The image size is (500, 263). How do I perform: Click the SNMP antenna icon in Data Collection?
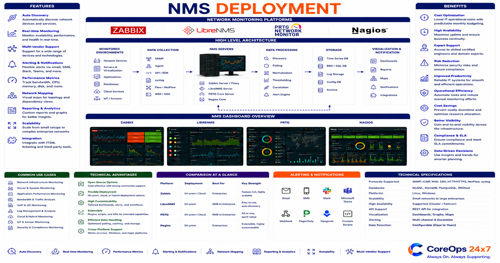click(x=149, y=59)
